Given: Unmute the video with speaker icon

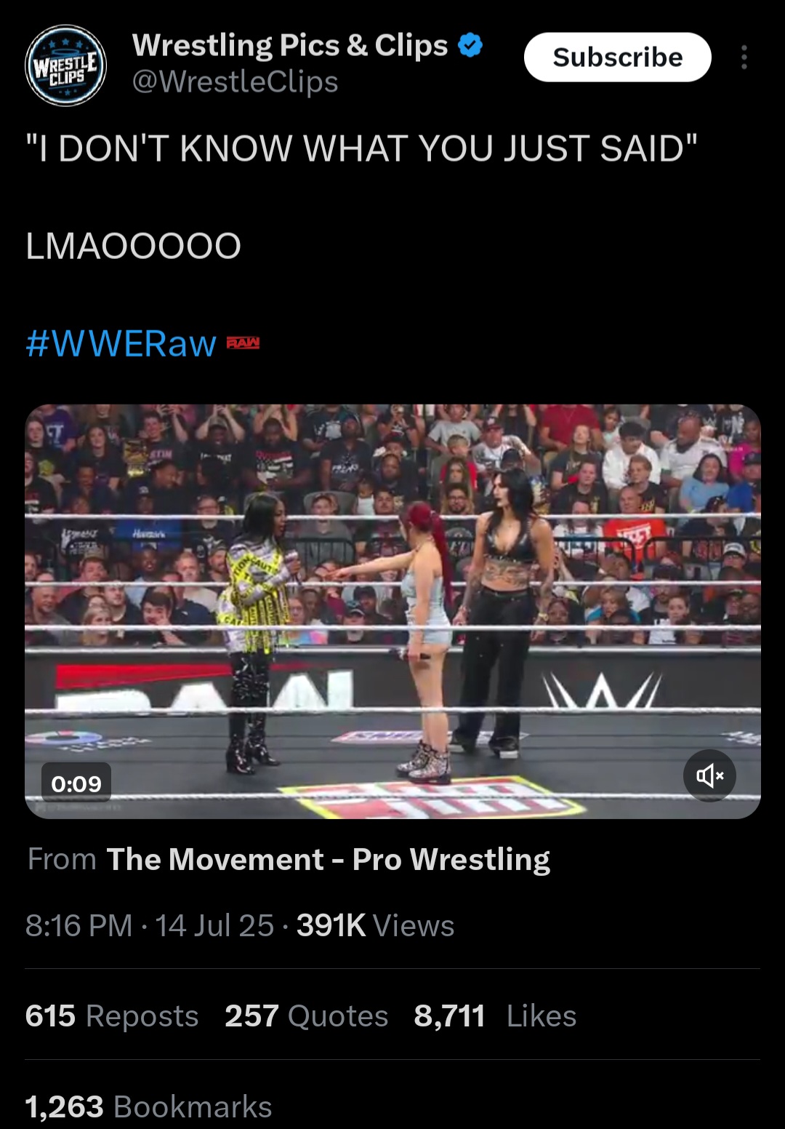Looking at the screenshot, I should tap(709, 775).
